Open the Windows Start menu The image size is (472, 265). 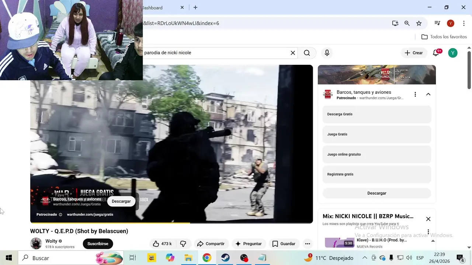pyautogui.click(x=9, y=258)
